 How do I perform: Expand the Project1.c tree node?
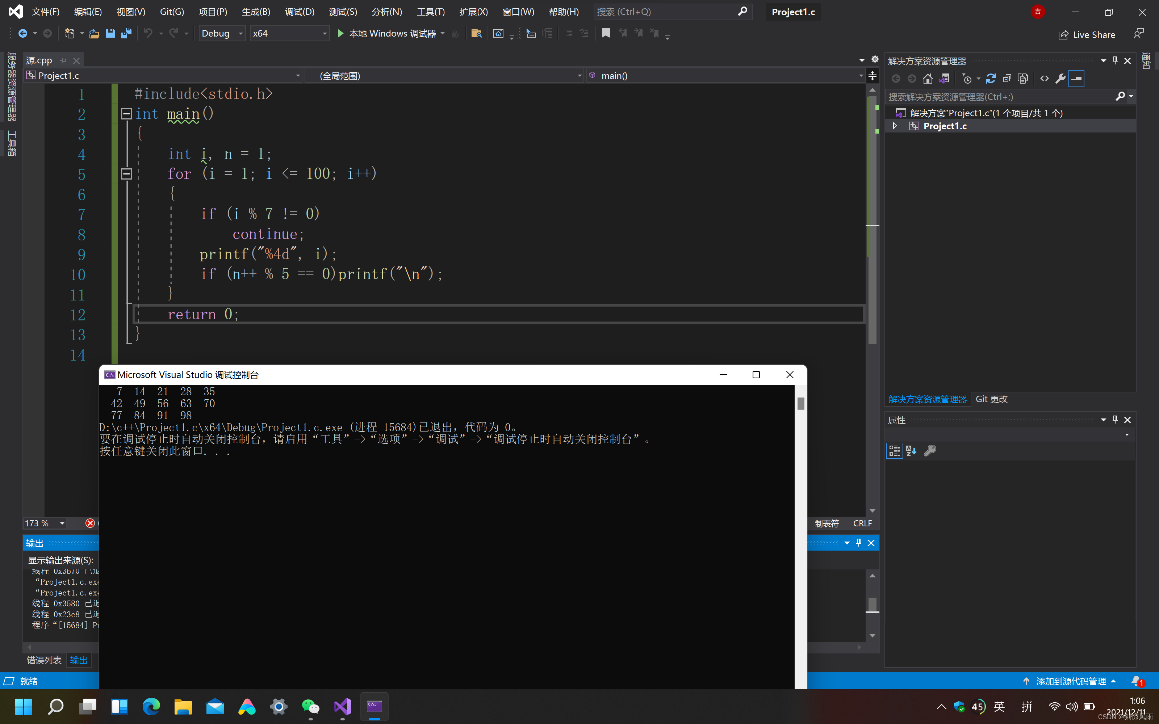coord(894,126)
